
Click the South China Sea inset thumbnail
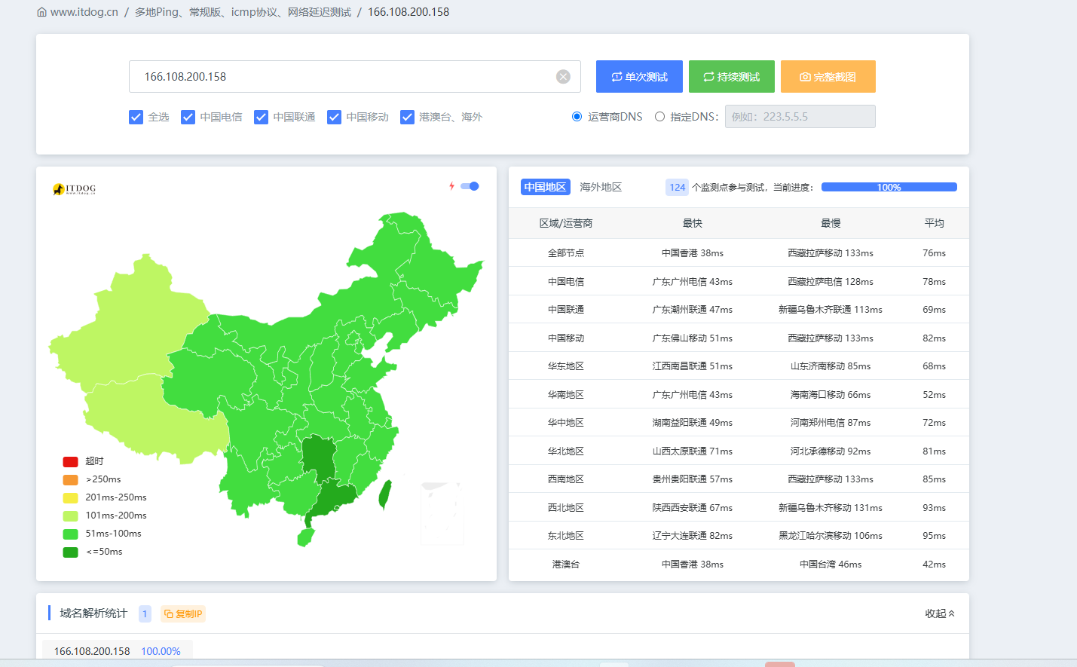coord(441,513)
